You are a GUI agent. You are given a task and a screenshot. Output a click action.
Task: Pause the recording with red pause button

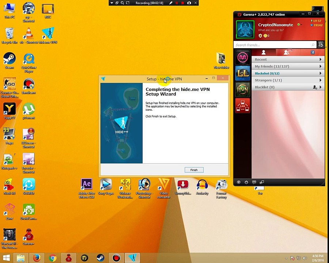click(x=177, y=3)
